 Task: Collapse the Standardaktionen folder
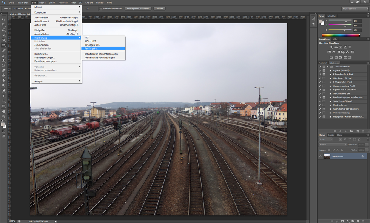coord(327,67)
